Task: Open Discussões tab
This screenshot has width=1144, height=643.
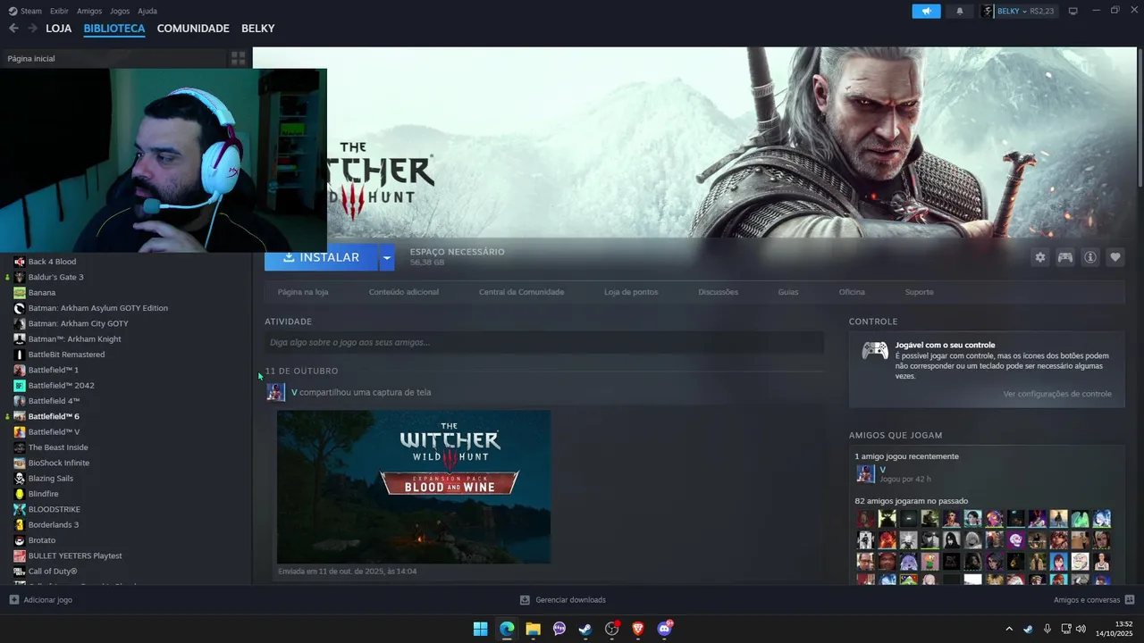Action: 719,292
